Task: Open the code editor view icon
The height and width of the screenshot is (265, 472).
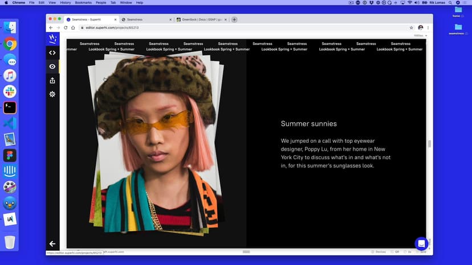Action: [52, 53]
